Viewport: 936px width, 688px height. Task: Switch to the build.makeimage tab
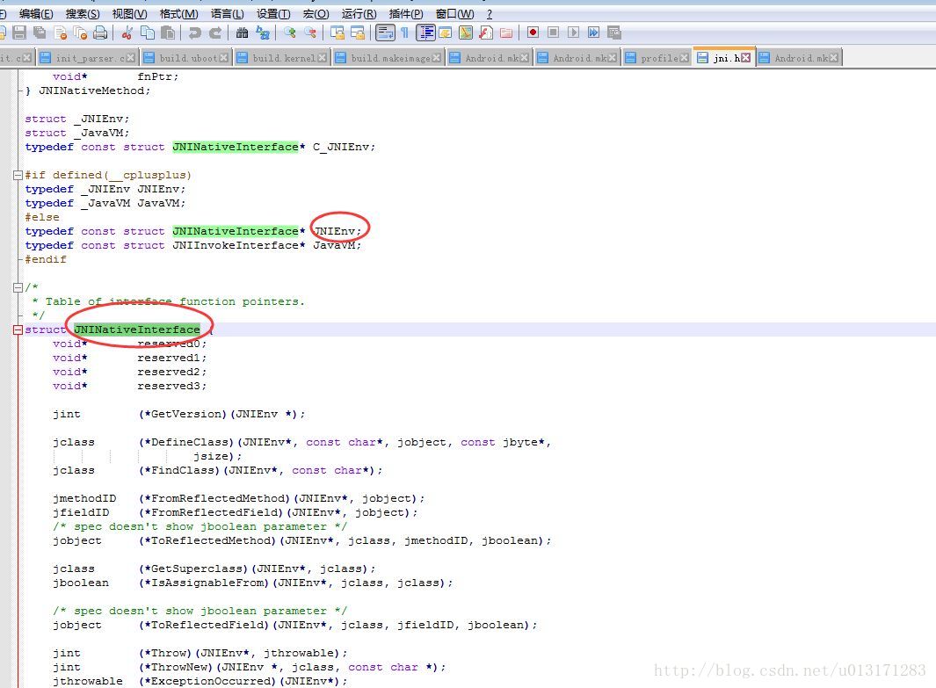[388, 58]
